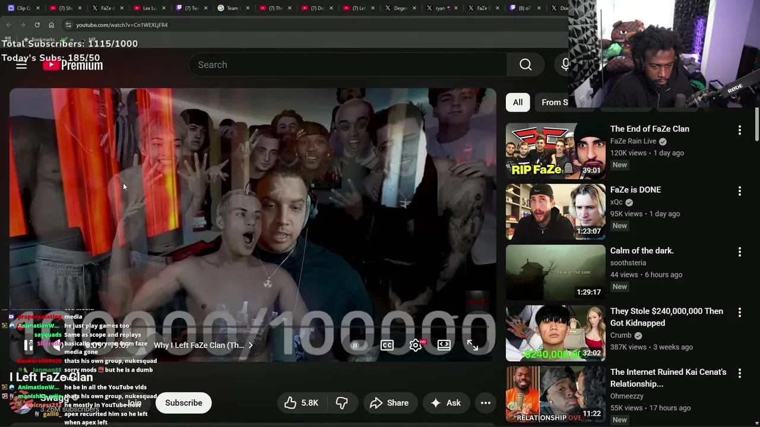760x427 pixels.
Task: Dislike the video
Action: (342, 403)
